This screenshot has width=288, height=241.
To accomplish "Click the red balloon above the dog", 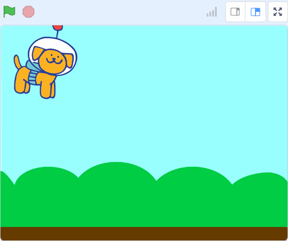I will (x=58, y=28).
